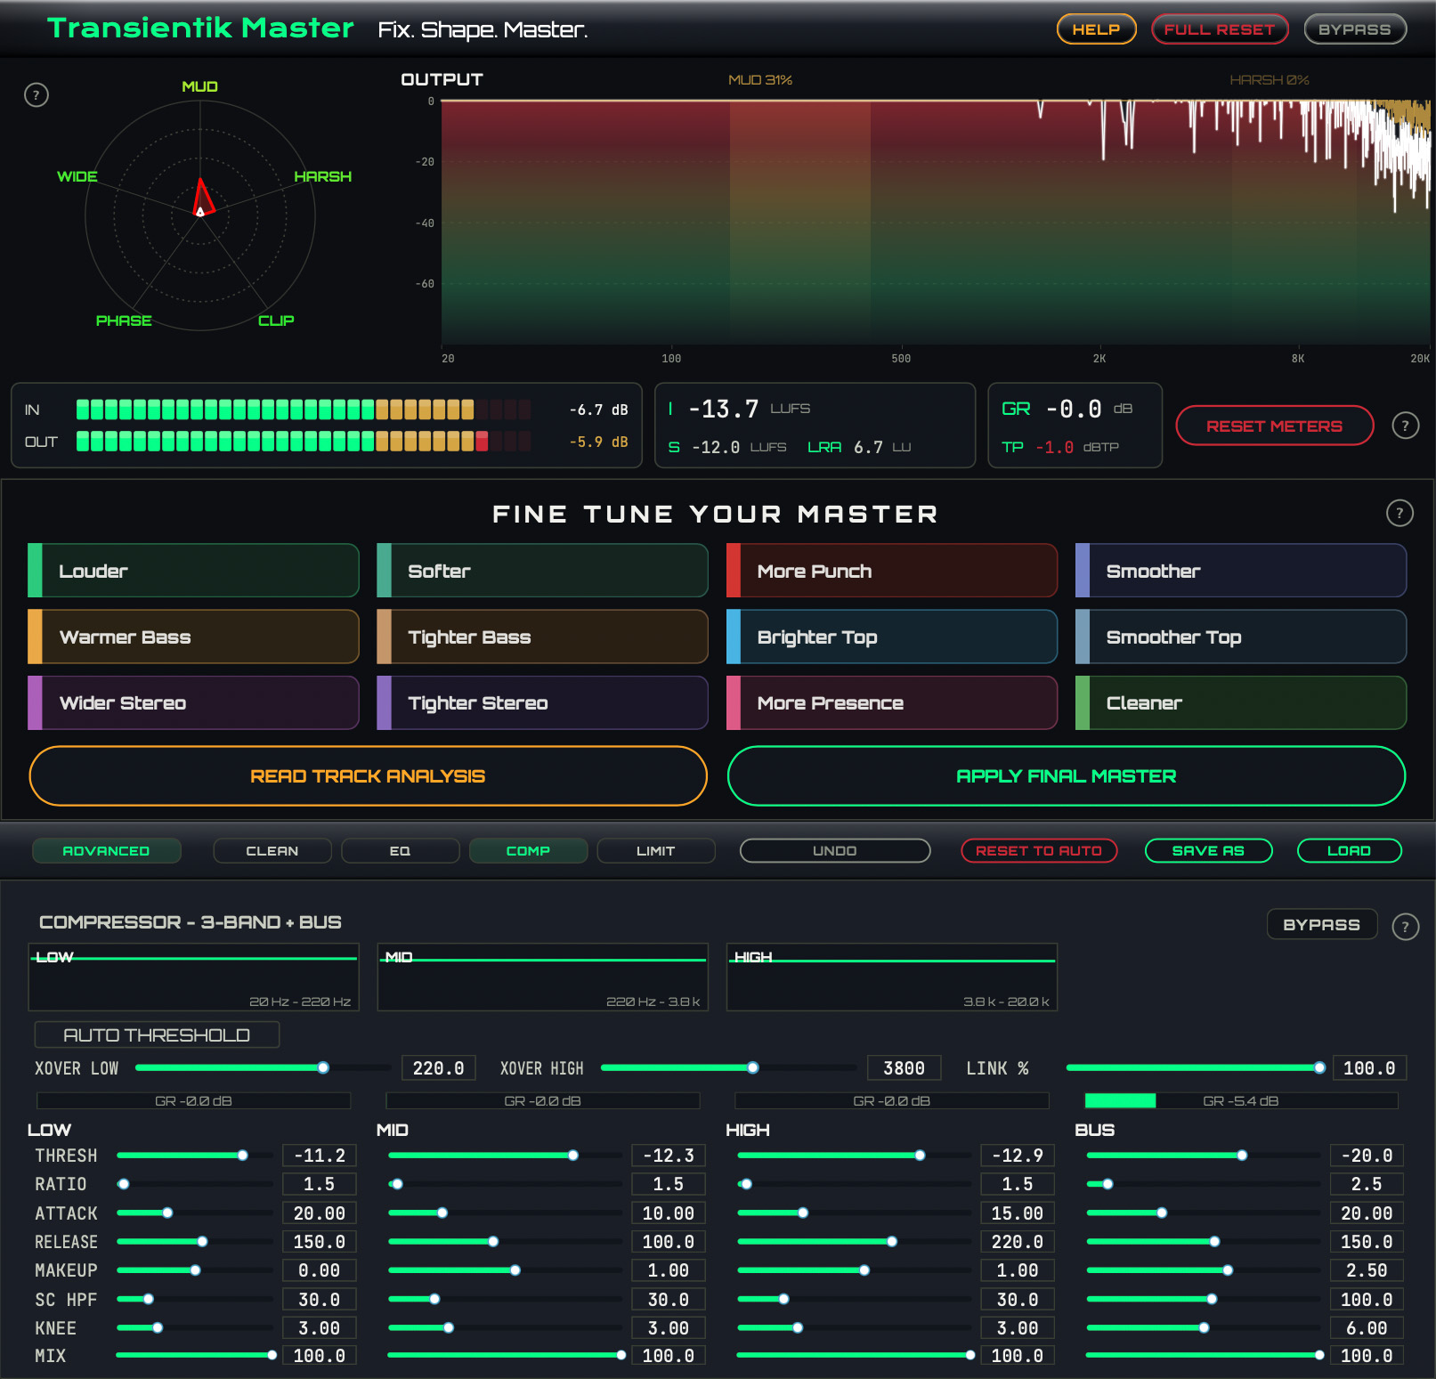The image size is (1436, 1379).
Task: Switch to the EQ tab
Action: tap(401, 851)
